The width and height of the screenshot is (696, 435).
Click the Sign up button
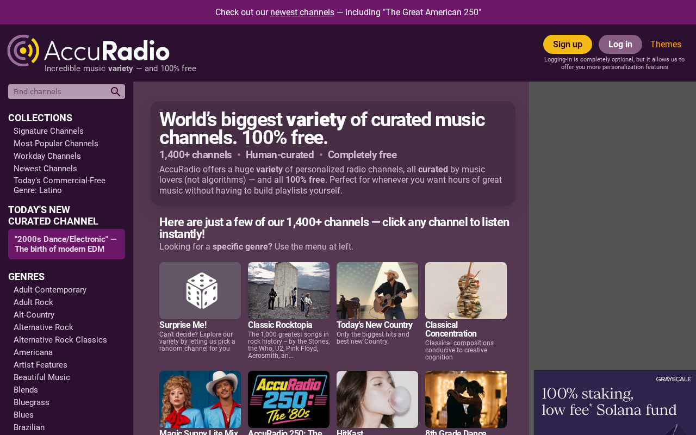tap(568, 45)
